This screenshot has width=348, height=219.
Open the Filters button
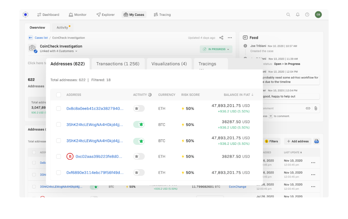pyautogui.click(x=271, y=141)
